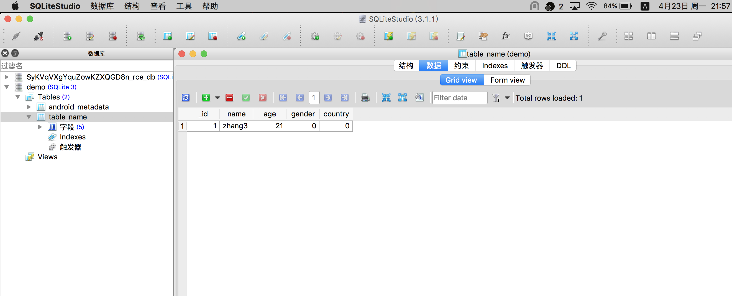This screenshot has width=732, height=296.
Task: Switch to Form view
Action: click(x=507, y=80)
